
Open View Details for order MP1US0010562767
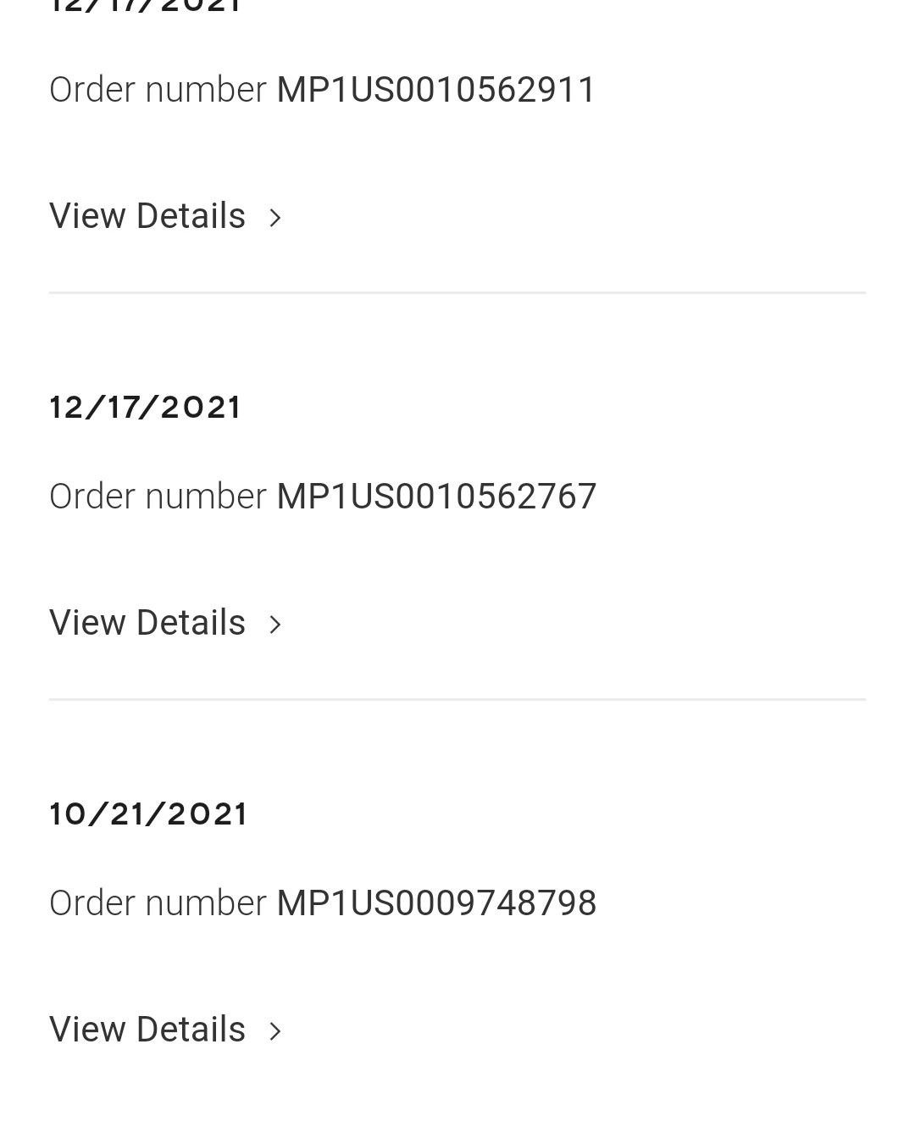pyautogui.click(x=165, y=623)
